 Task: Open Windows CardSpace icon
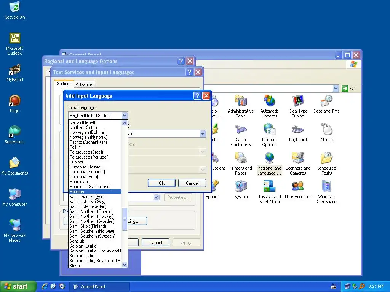click(x=326, y=192)
